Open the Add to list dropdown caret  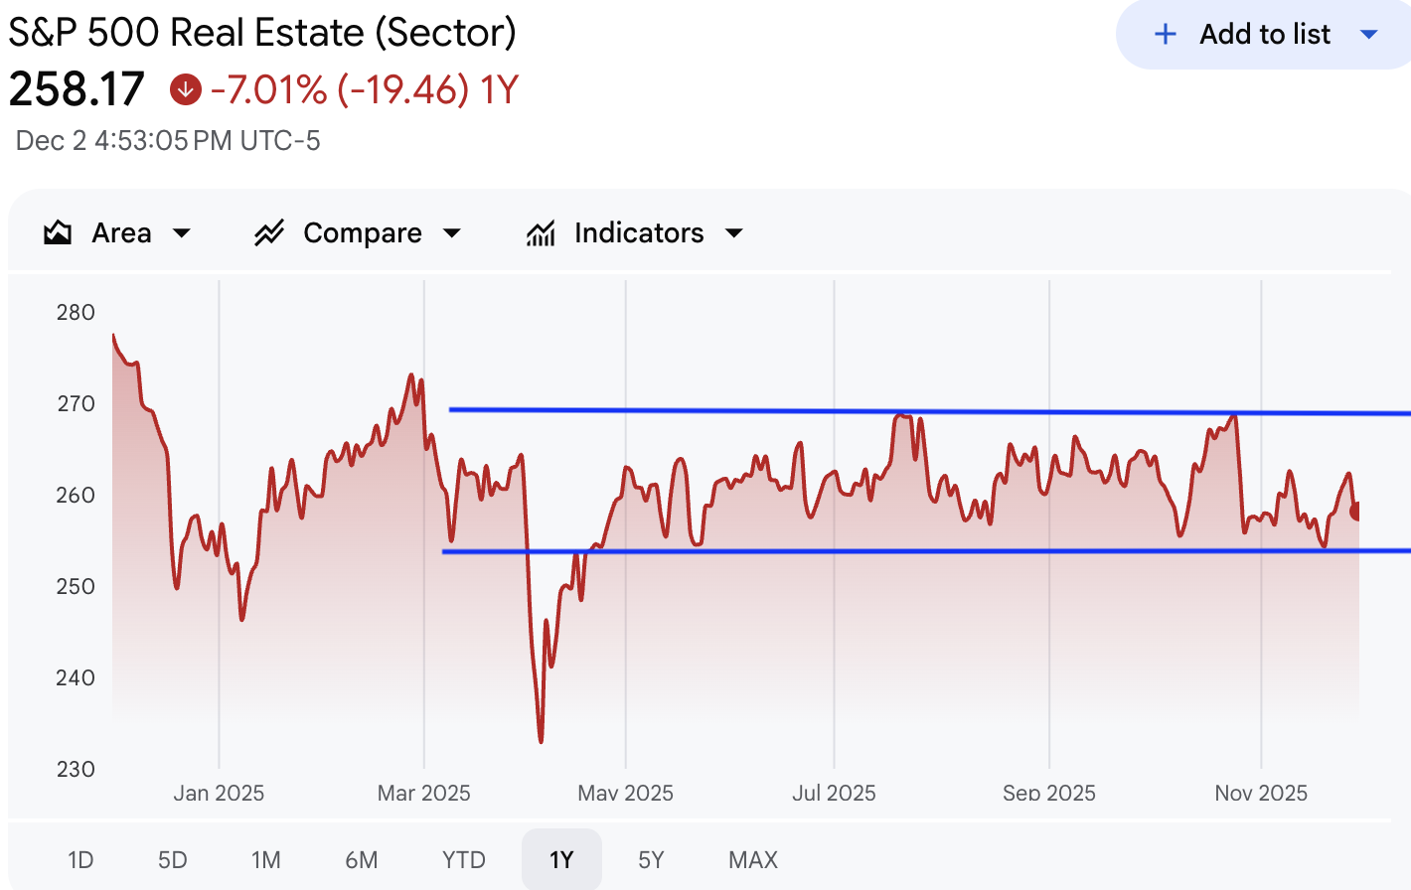pos(1369,35)
